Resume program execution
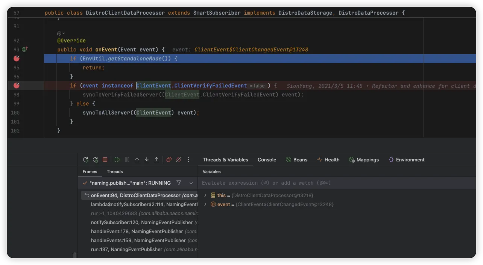The height and width of the screenshot is (265, 483). (x=117, y=160)
